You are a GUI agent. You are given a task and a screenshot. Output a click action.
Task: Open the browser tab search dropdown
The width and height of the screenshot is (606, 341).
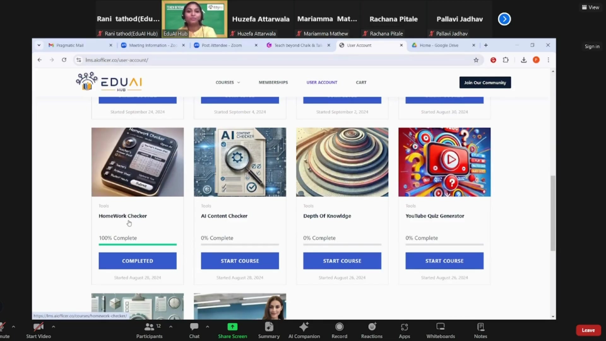tap(39, 45)
